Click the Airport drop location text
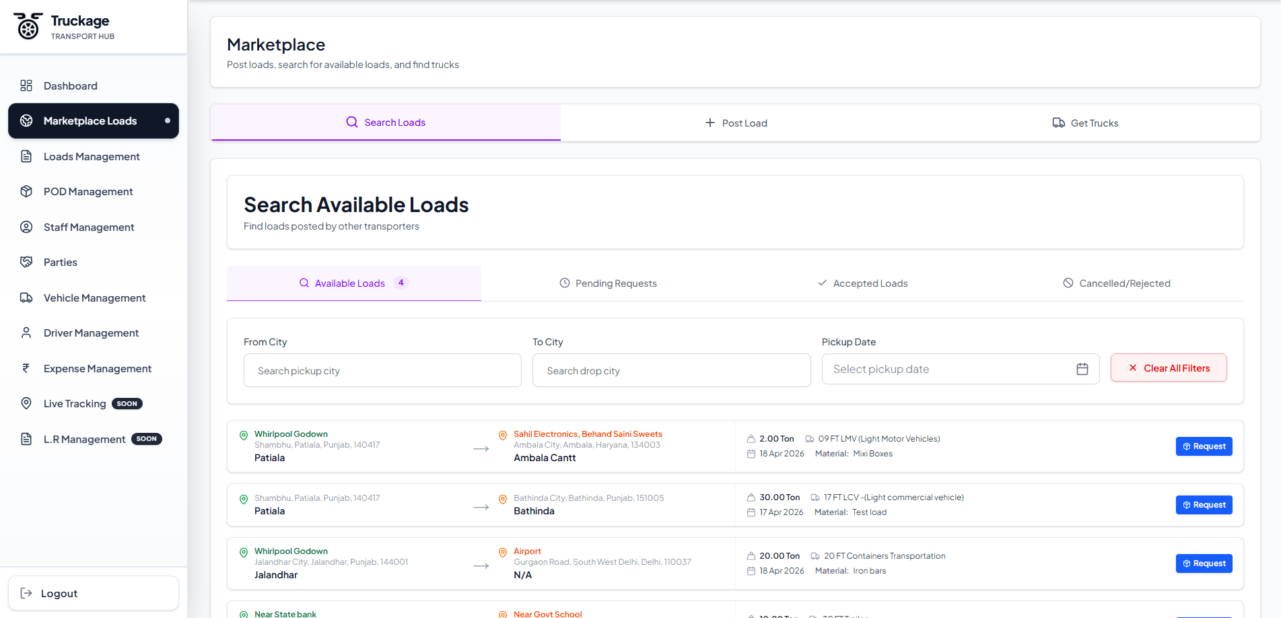This screenshot has height=618, width=1281. click(x=527, y=551)
